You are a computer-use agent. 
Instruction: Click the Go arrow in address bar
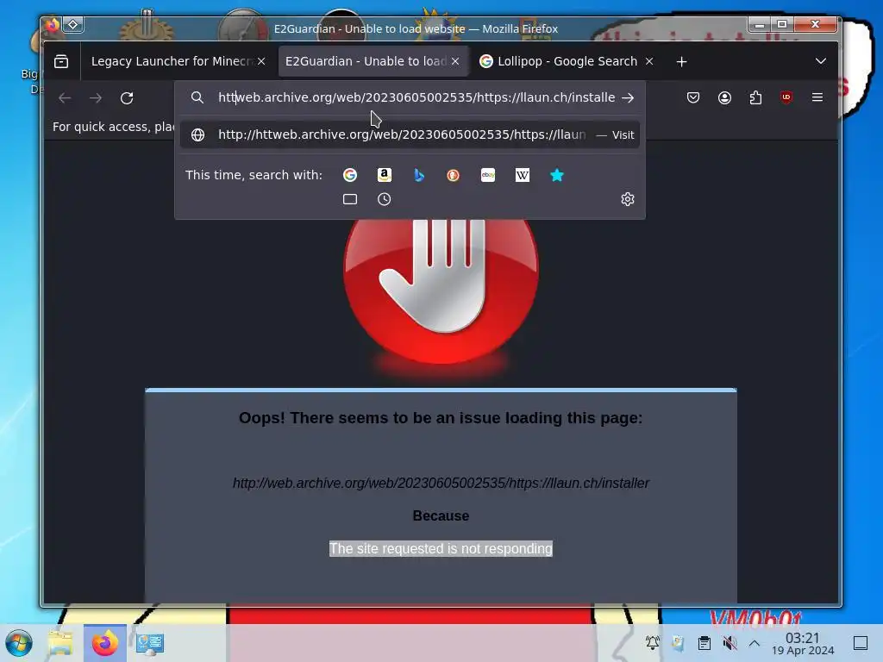pos(628,98)
